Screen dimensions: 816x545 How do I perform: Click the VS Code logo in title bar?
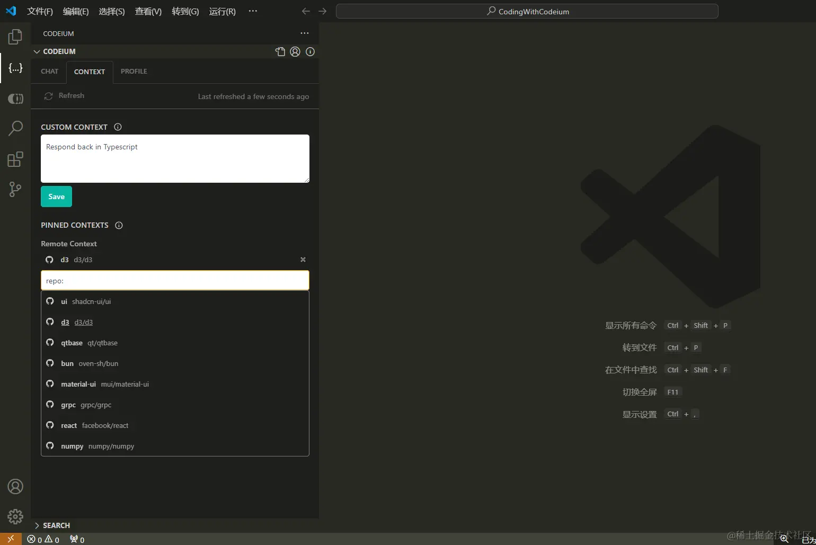[x=11, y=11]
